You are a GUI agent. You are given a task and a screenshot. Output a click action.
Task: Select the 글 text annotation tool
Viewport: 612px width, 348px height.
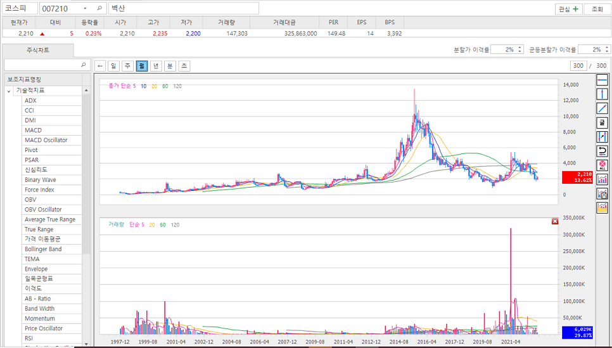click(x=602, y=122)
